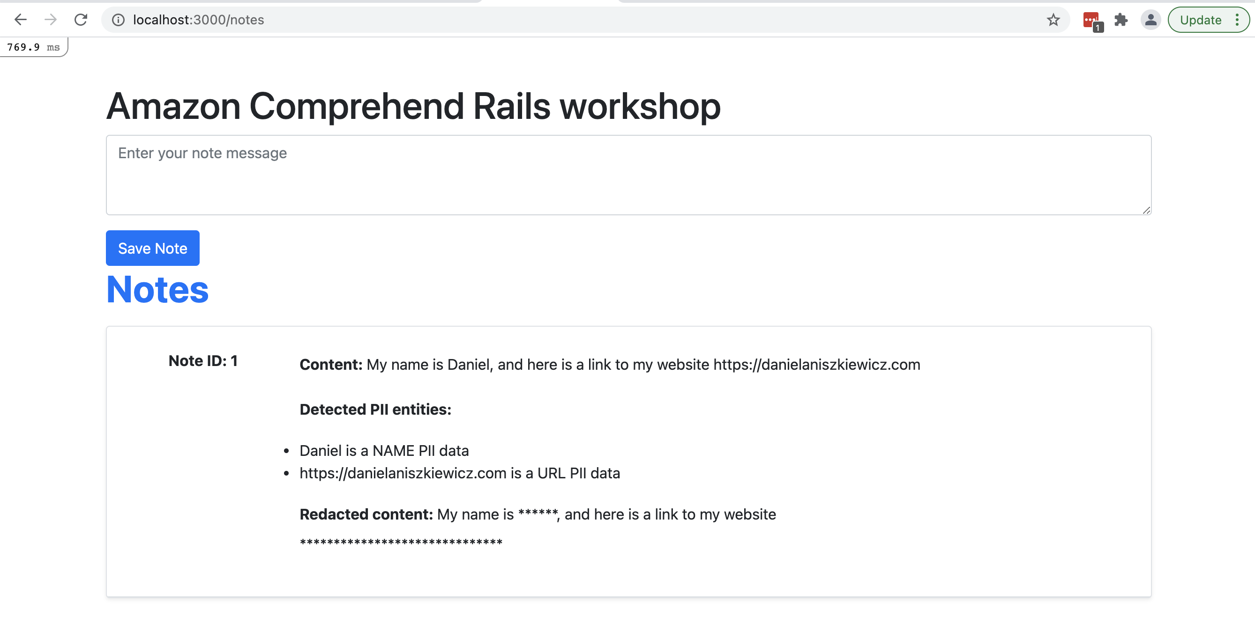Open the Extensions puzzle piece menu
The image size is (1255, 630).
coord(1121,20)
